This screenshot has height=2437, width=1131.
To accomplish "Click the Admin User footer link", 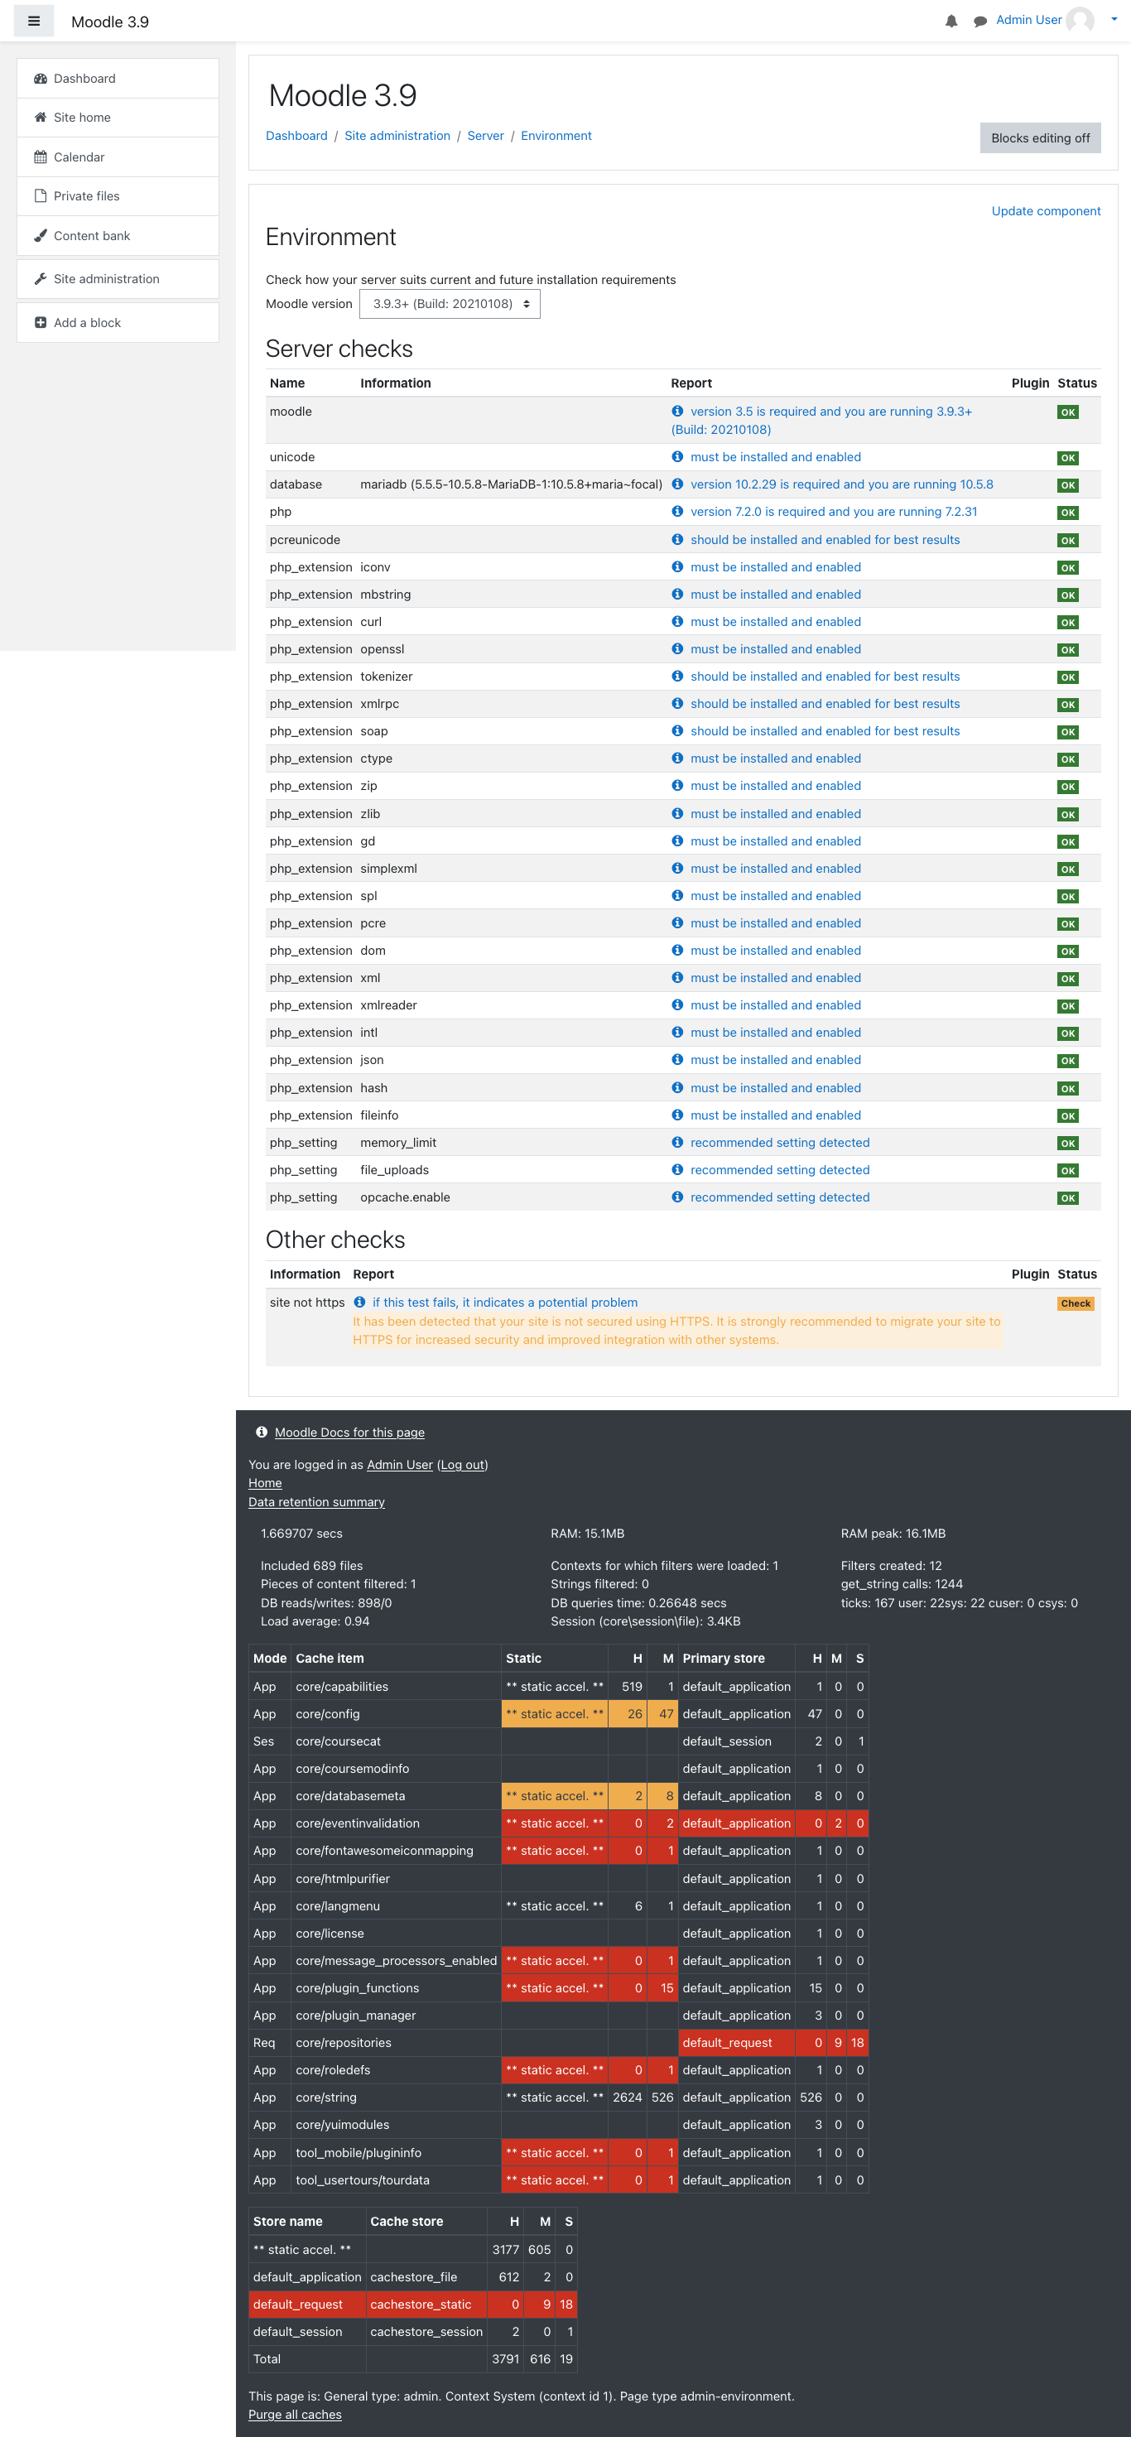I will tap(400, 1465).
